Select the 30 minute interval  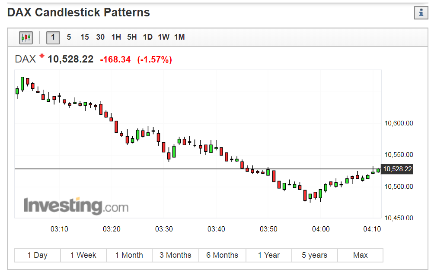(x=100, y=37)
